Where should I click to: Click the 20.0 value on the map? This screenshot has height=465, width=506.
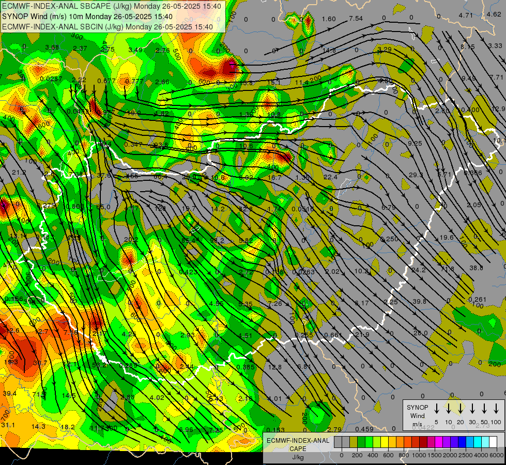421,333
